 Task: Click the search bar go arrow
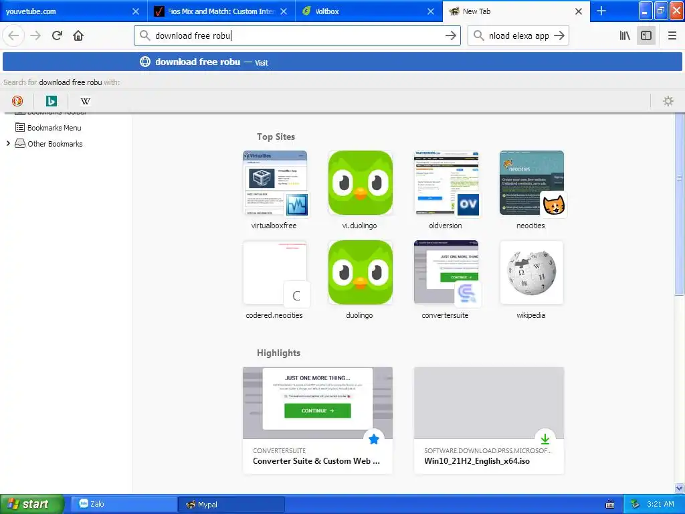point(559,35)
